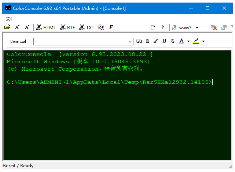
Task: Open the font selection F icon
Action: pos(111,27)
